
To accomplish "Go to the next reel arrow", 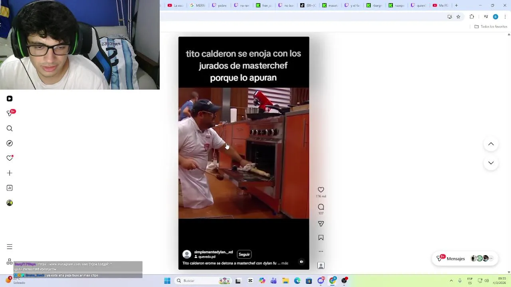I will [491, 163].
